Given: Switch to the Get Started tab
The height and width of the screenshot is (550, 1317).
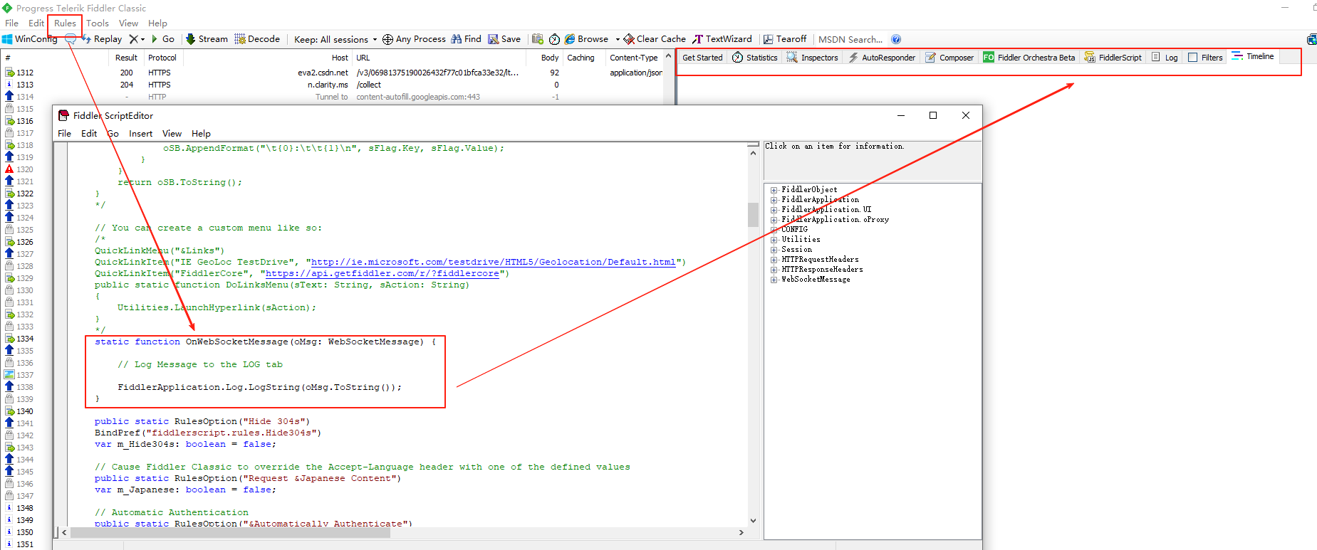Looking at the screenshot, I should tap(702, 58).
